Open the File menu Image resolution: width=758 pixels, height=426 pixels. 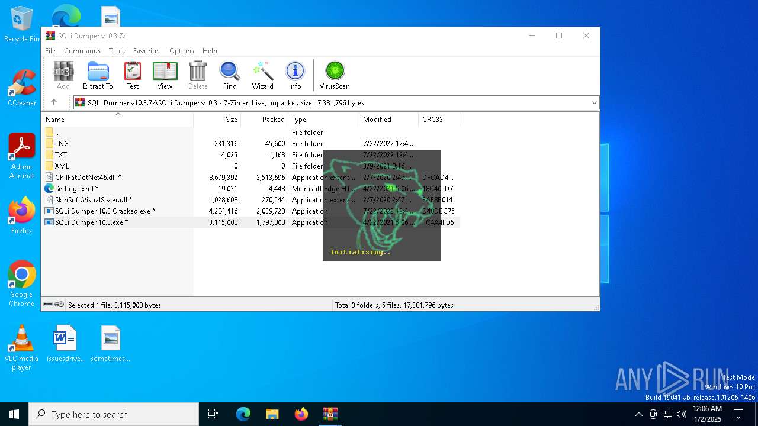(50, 51)
